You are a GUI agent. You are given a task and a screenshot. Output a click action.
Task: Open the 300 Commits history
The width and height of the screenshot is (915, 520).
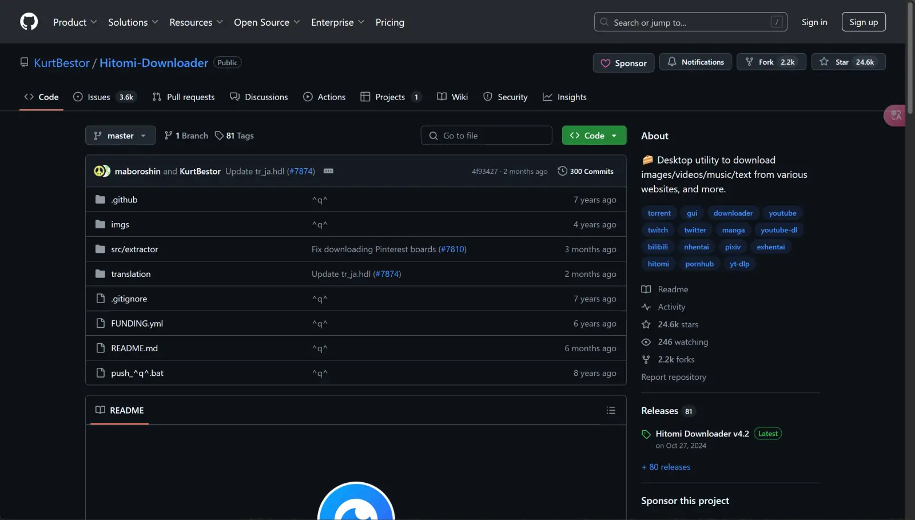[x=586, y=171]
